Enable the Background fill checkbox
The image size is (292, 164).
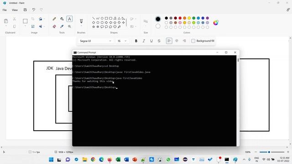[x=193, y=41]
